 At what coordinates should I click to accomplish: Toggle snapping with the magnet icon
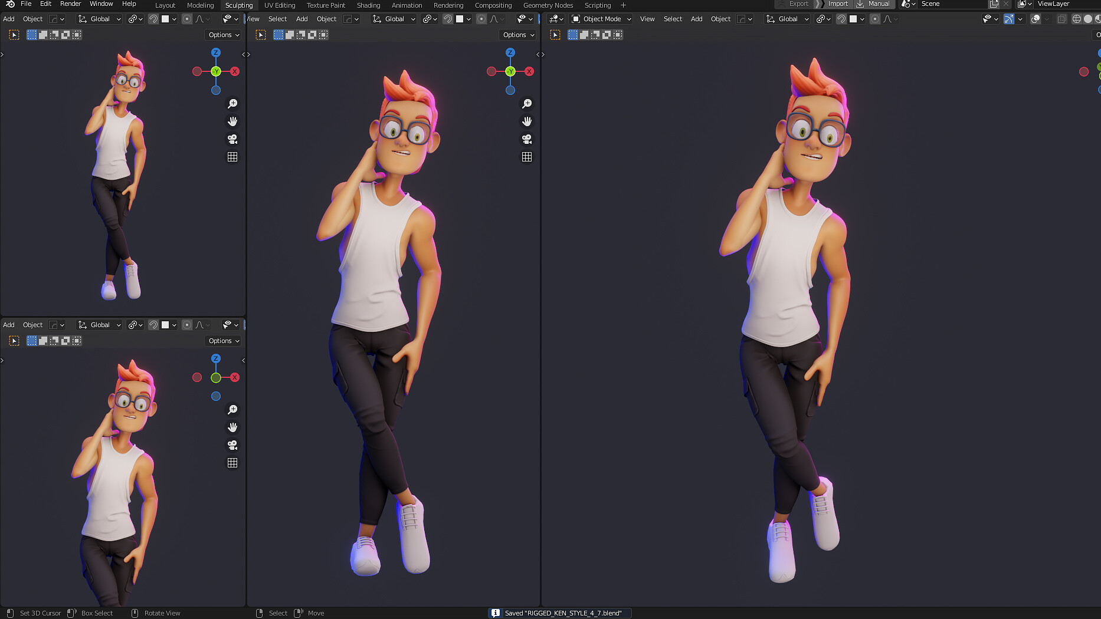click(x=841, y=18)
